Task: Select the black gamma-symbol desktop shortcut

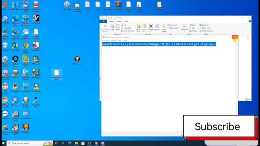Action: point(36,19)
